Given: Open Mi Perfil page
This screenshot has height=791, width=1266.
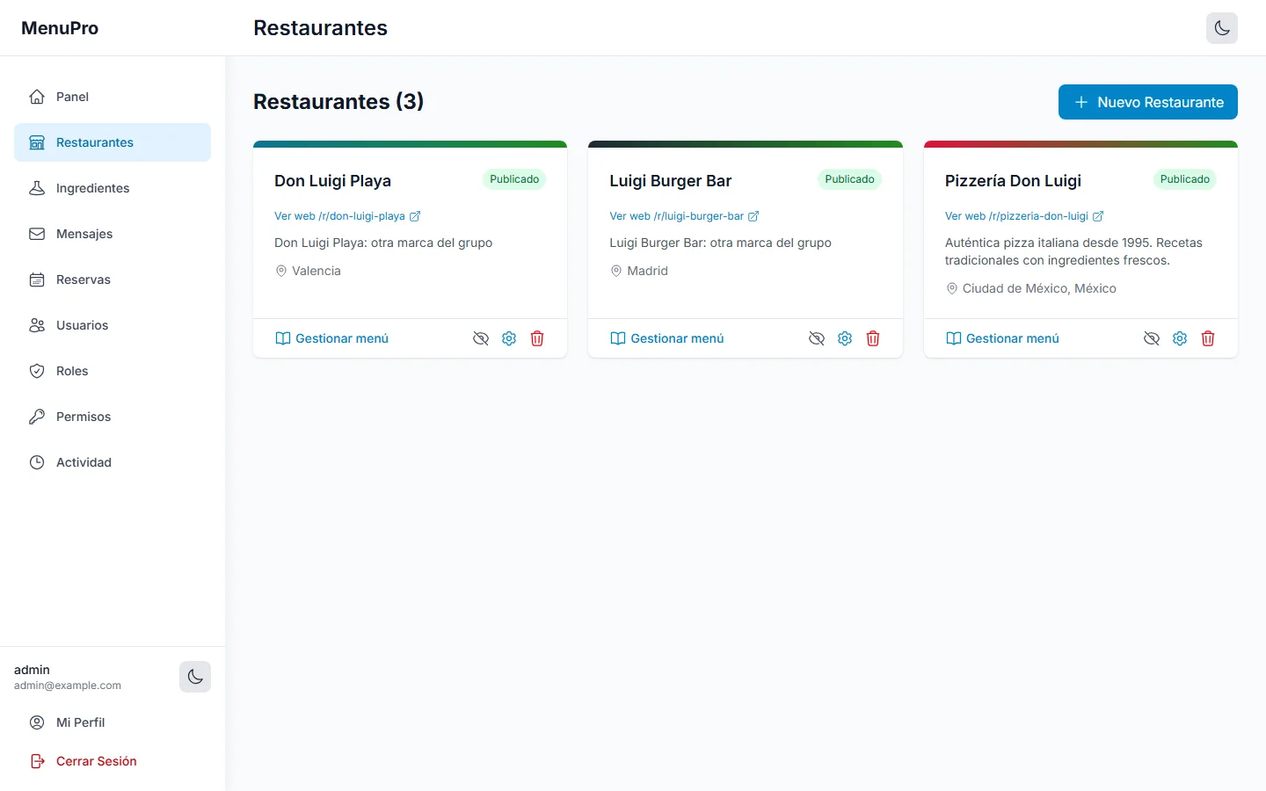Looking at the screenshot, I should pyautogui.click(x=113, y=722).
